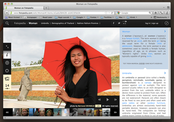
Task: Exit fullscreen with the shrink arrows icon
Action: click(7, 47)
